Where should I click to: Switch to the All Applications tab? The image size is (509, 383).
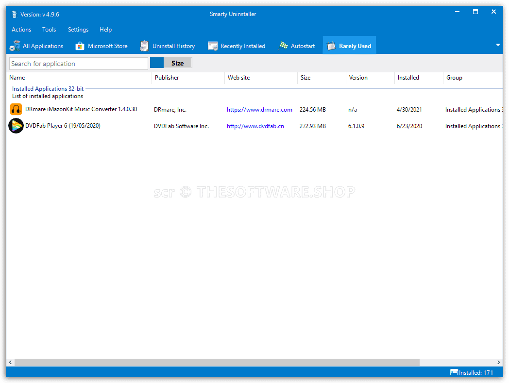coord(37,46)
